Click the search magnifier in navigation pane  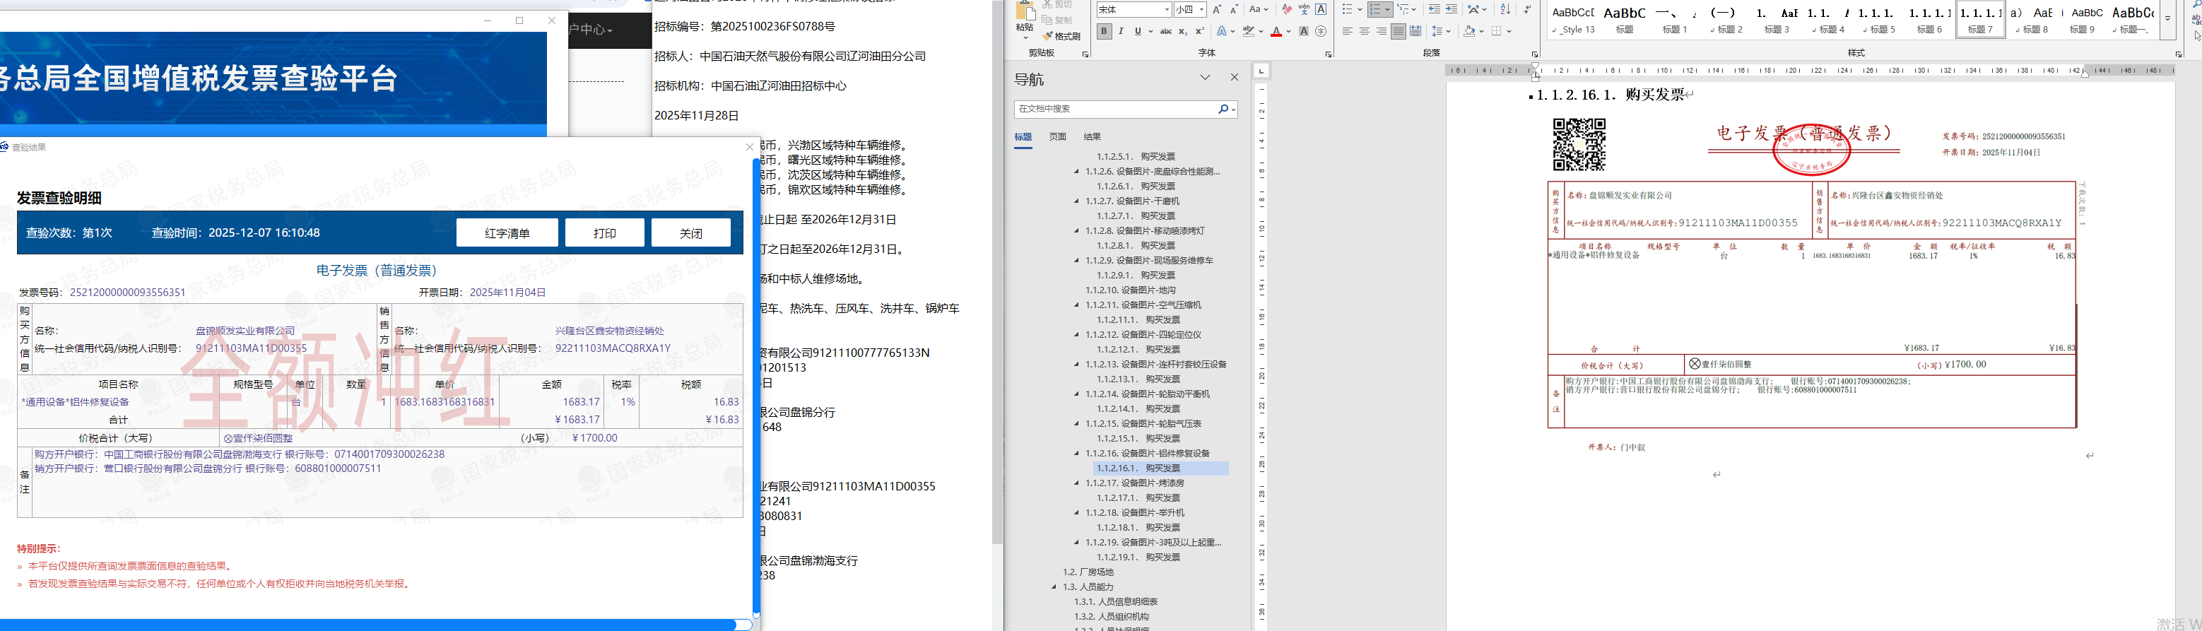[1223, 109]
